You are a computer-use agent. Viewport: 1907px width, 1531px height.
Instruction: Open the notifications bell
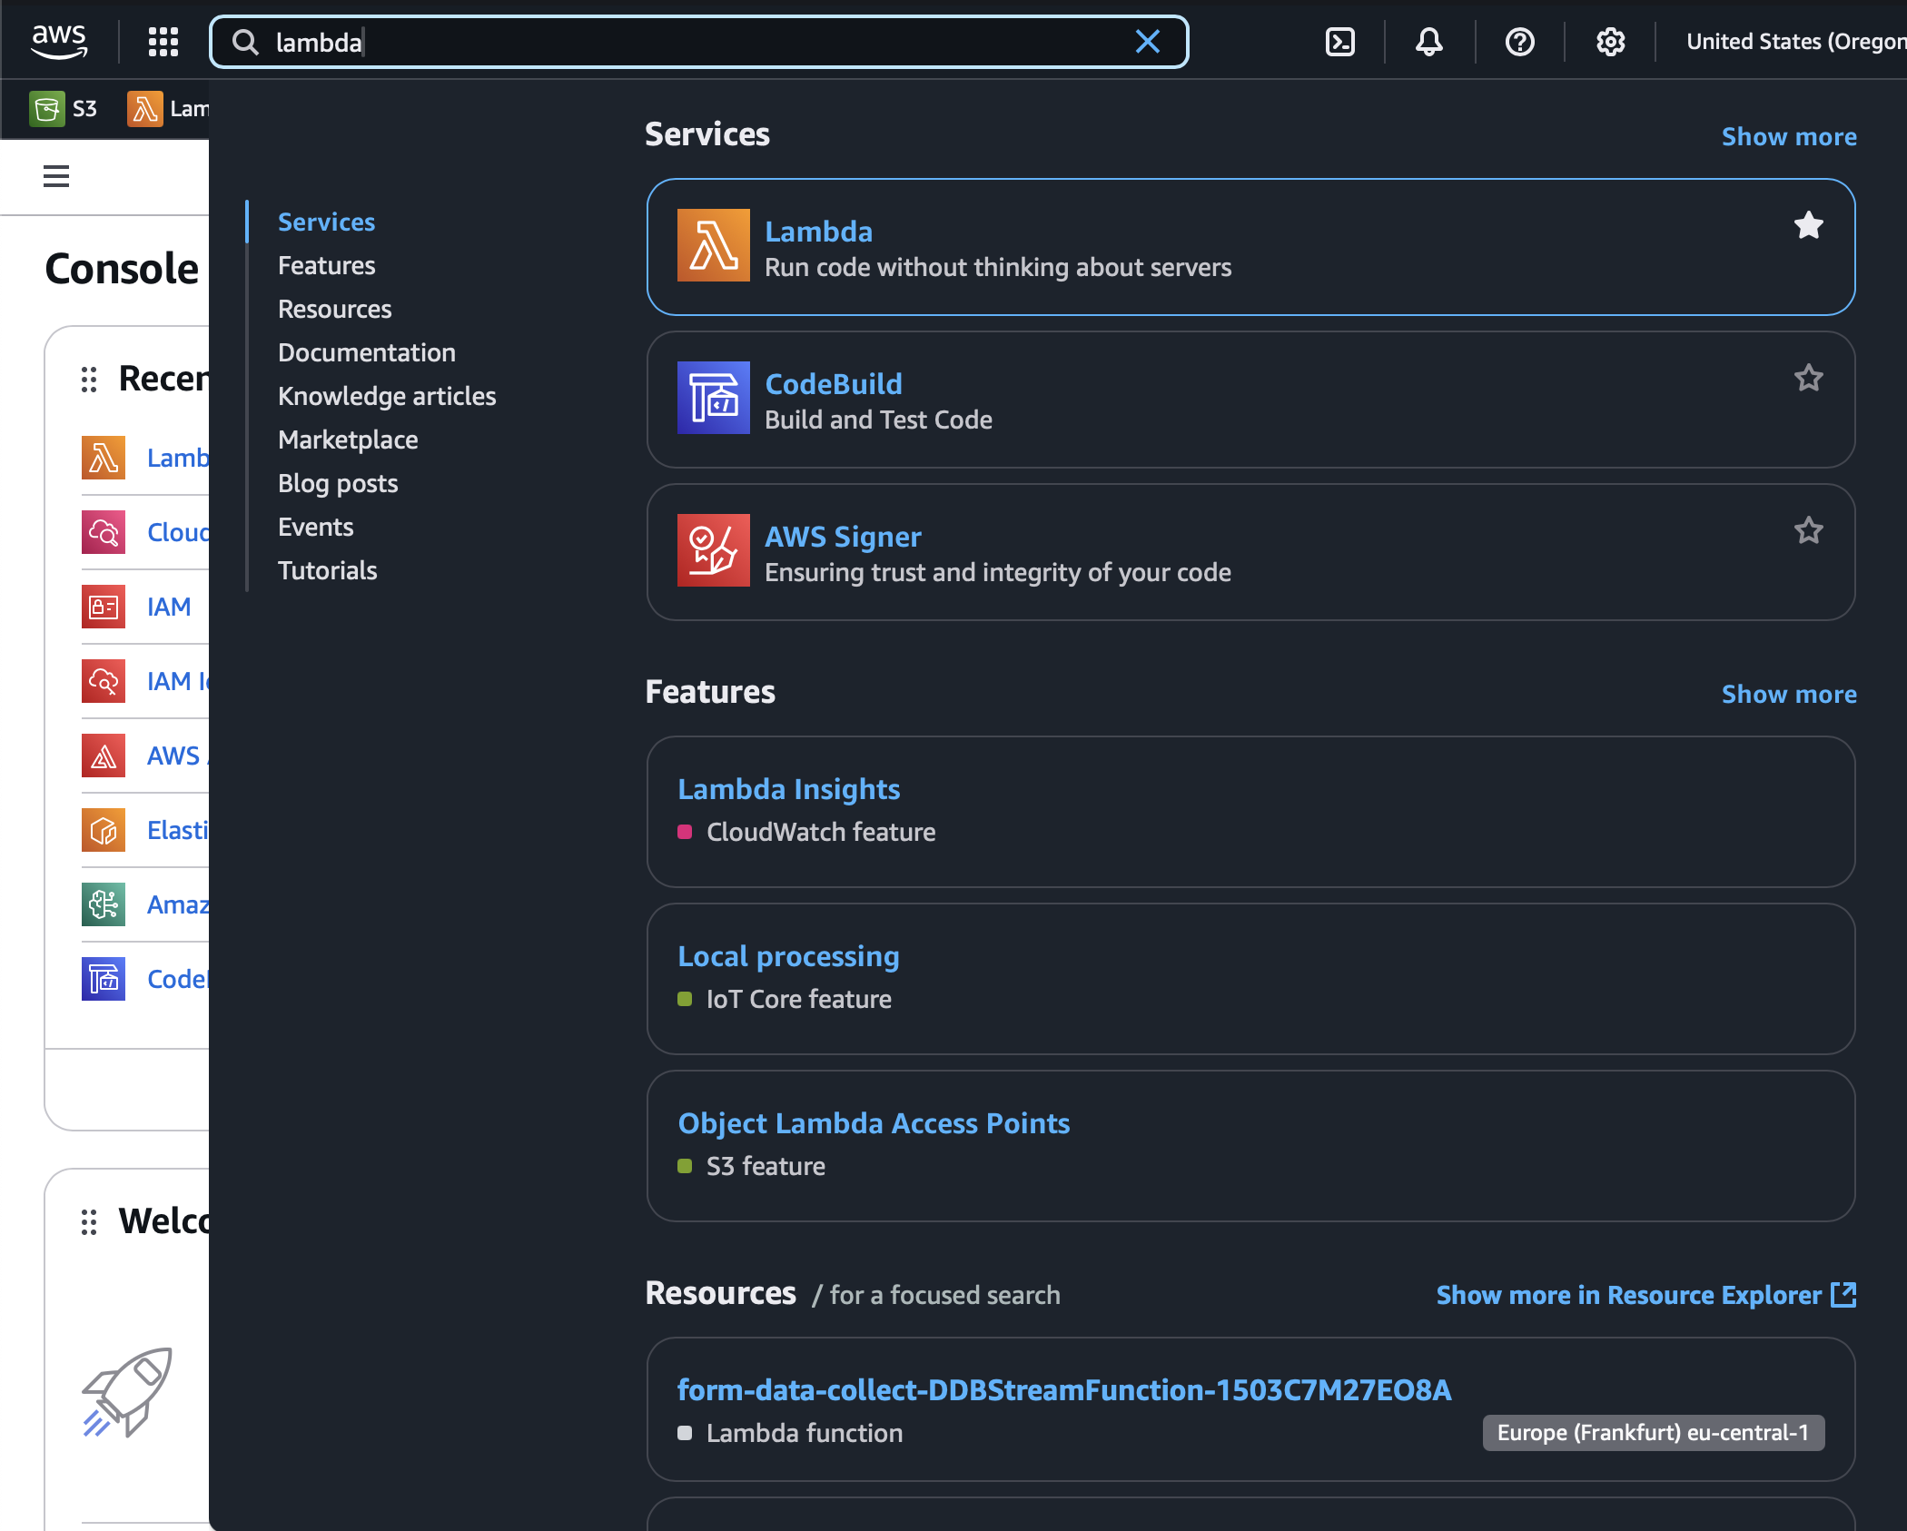click(1428, 42)
